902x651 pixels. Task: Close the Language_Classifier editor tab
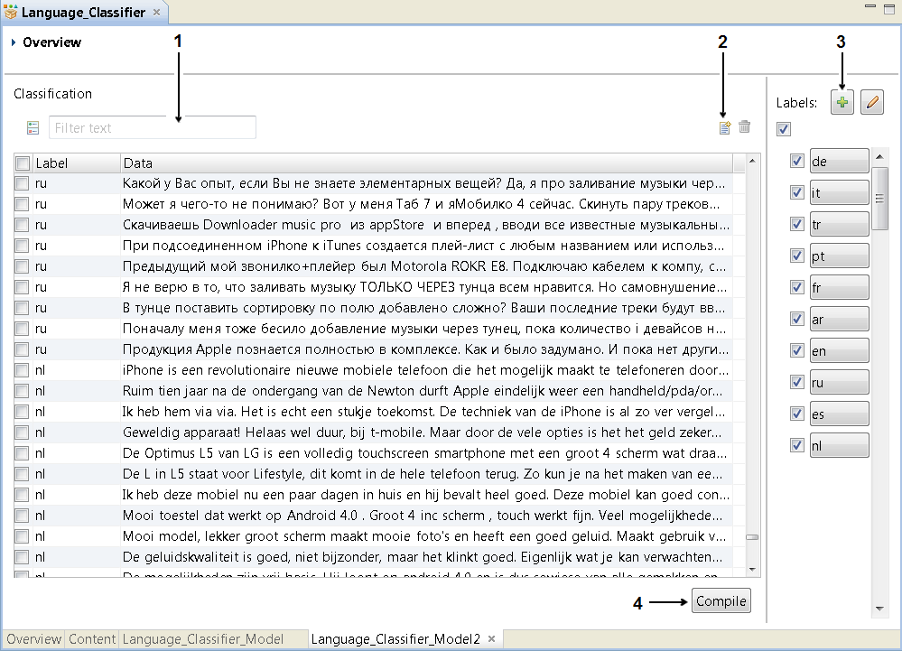tap(156, 12)
